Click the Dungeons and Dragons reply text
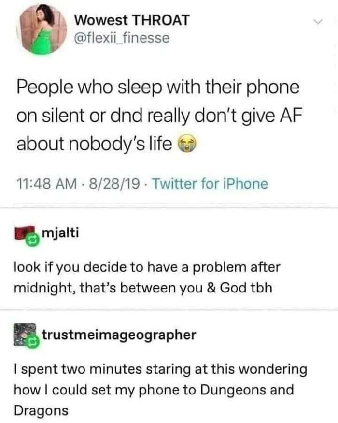The height and width of the screenshot is (423, 338). (161, 390)
